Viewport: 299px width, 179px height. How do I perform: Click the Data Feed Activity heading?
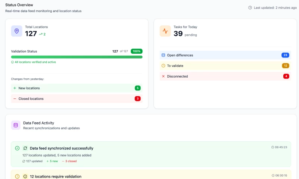[x=38, y=123]
